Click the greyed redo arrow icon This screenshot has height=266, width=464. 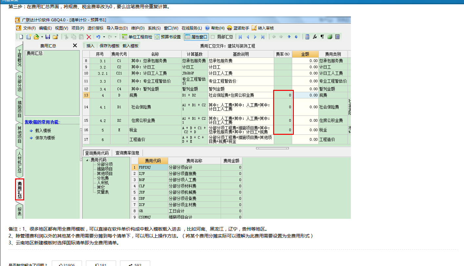pyautogui.click(x=110, y=37)
